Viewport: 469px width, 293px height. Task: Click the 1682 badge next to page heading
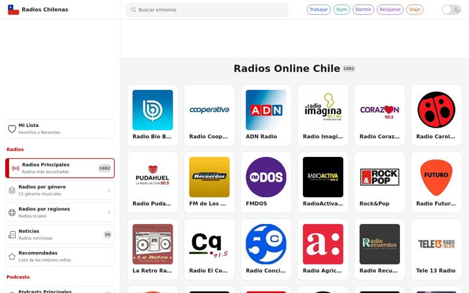coord(348,68)
